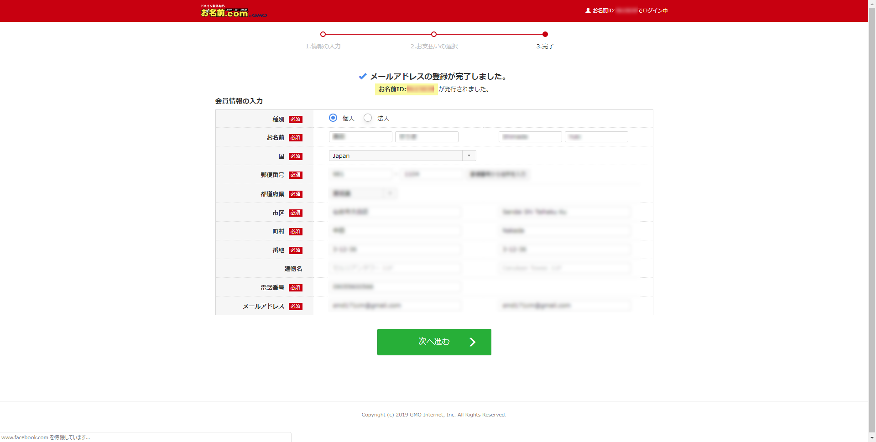Click the 個人 label text
Viewport: 876px width, 442px height.
(349, 118)
